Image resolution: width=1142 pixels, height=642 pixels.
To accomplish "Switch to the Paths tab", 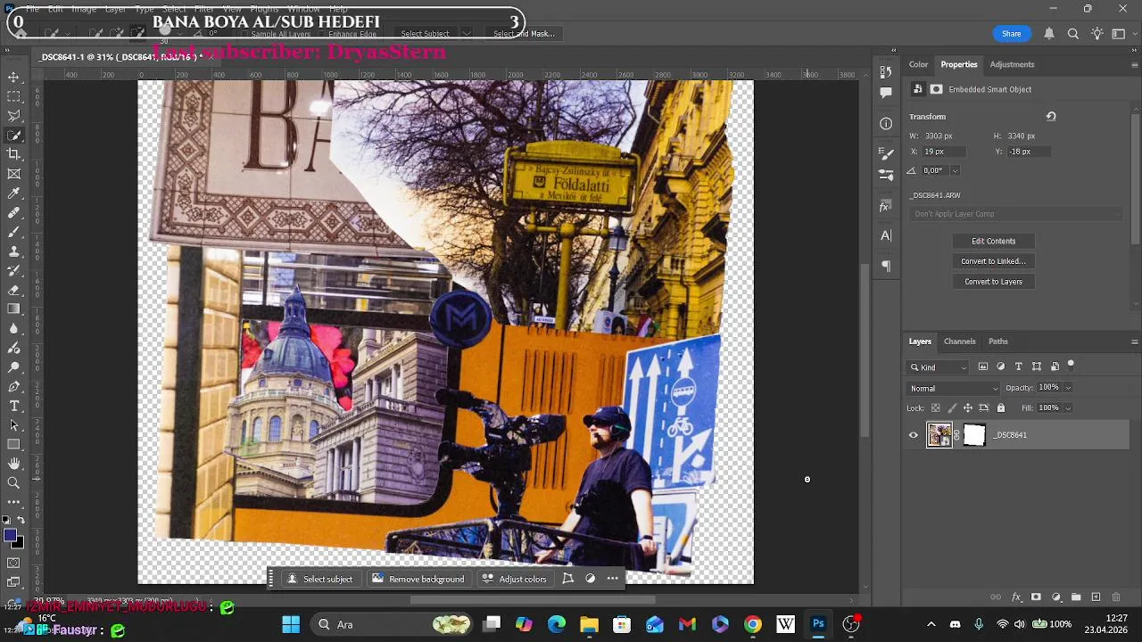I will (998, 342).
